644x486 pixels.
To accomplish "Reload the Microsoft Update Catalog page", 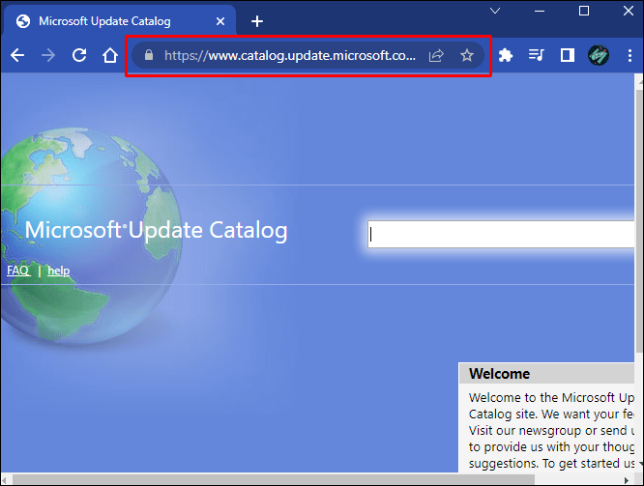I will 79,55.
